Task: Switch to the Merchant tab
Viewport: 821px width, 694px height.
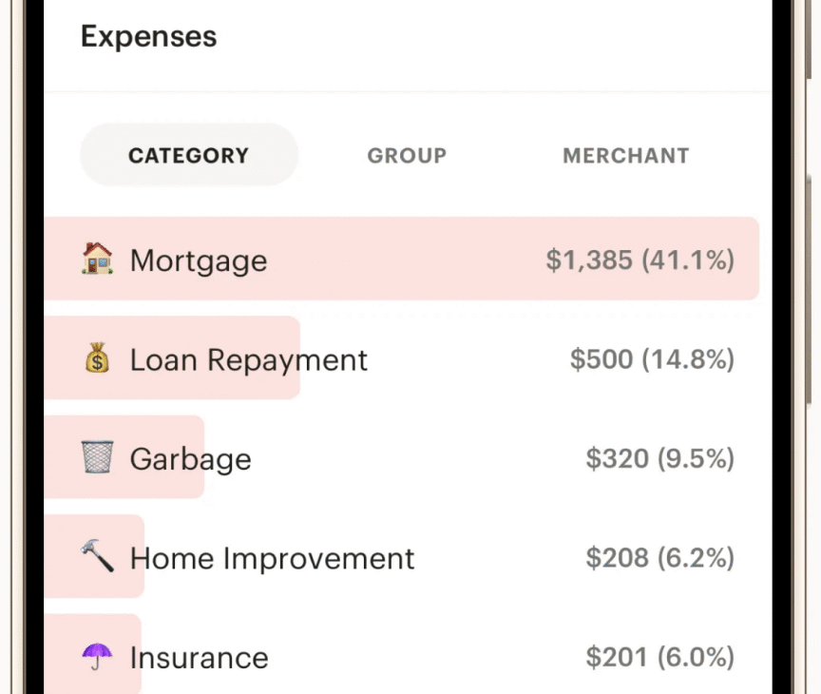Action: click(626, 155)
